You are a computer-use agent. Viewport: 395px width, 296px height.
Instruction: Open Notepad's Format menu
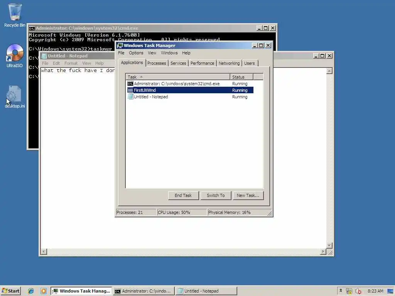tap(71, 63)
